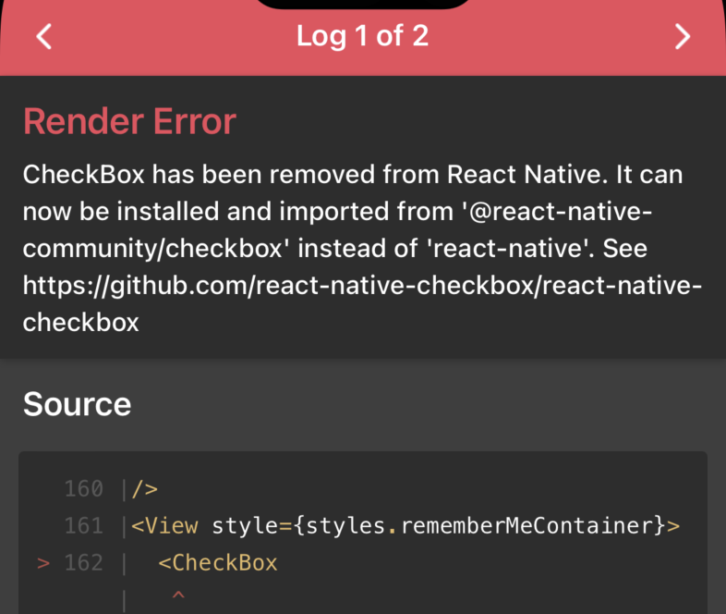726x614 pixels.
Task: Select code line 160 with "/>"
Action: click(x=111, y=489)
